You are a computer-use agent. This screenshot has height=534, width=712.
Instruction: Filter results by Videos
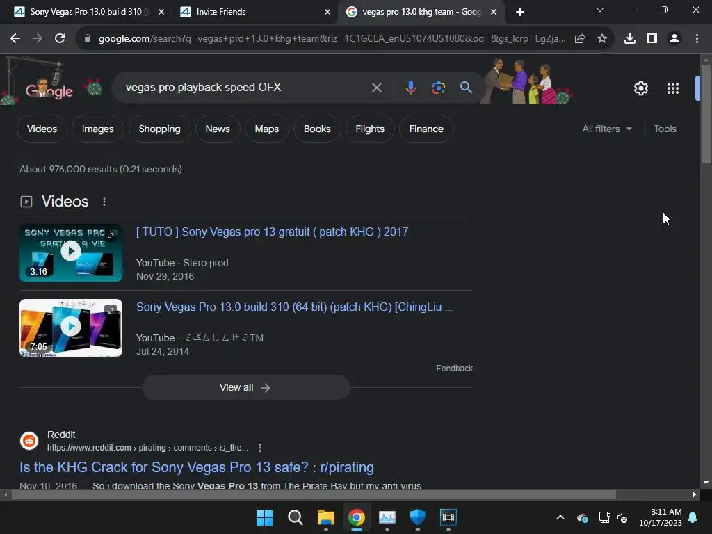[42, 129]
